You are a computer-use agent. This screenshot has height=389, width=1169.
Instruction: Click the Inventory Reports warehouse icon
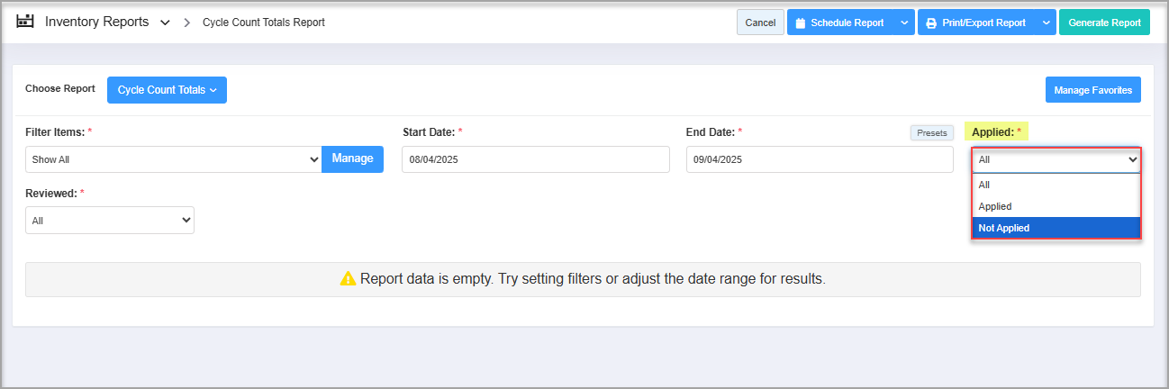point(25,22)
